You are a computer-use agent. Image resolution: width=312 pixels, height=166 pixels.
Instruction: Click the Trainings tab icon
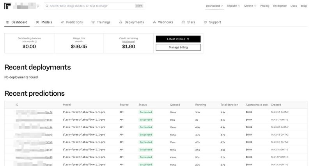point(93,22)
